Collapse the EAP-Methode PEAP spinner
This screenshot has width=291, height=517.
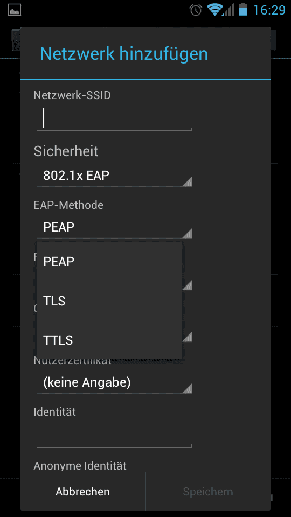pyautogui.click(x=114, y=227)
